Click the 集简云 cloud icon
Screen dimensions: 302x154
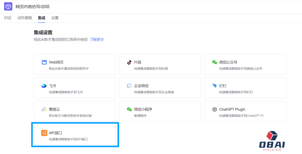pos(44,109)
